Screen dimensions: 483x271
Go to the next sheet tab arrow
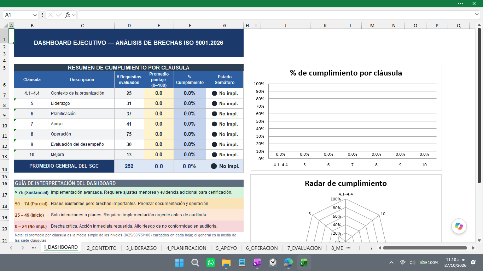pos(23,248)
